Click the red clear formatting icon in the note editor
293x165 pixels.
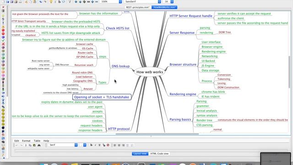[x=108, y=145]
